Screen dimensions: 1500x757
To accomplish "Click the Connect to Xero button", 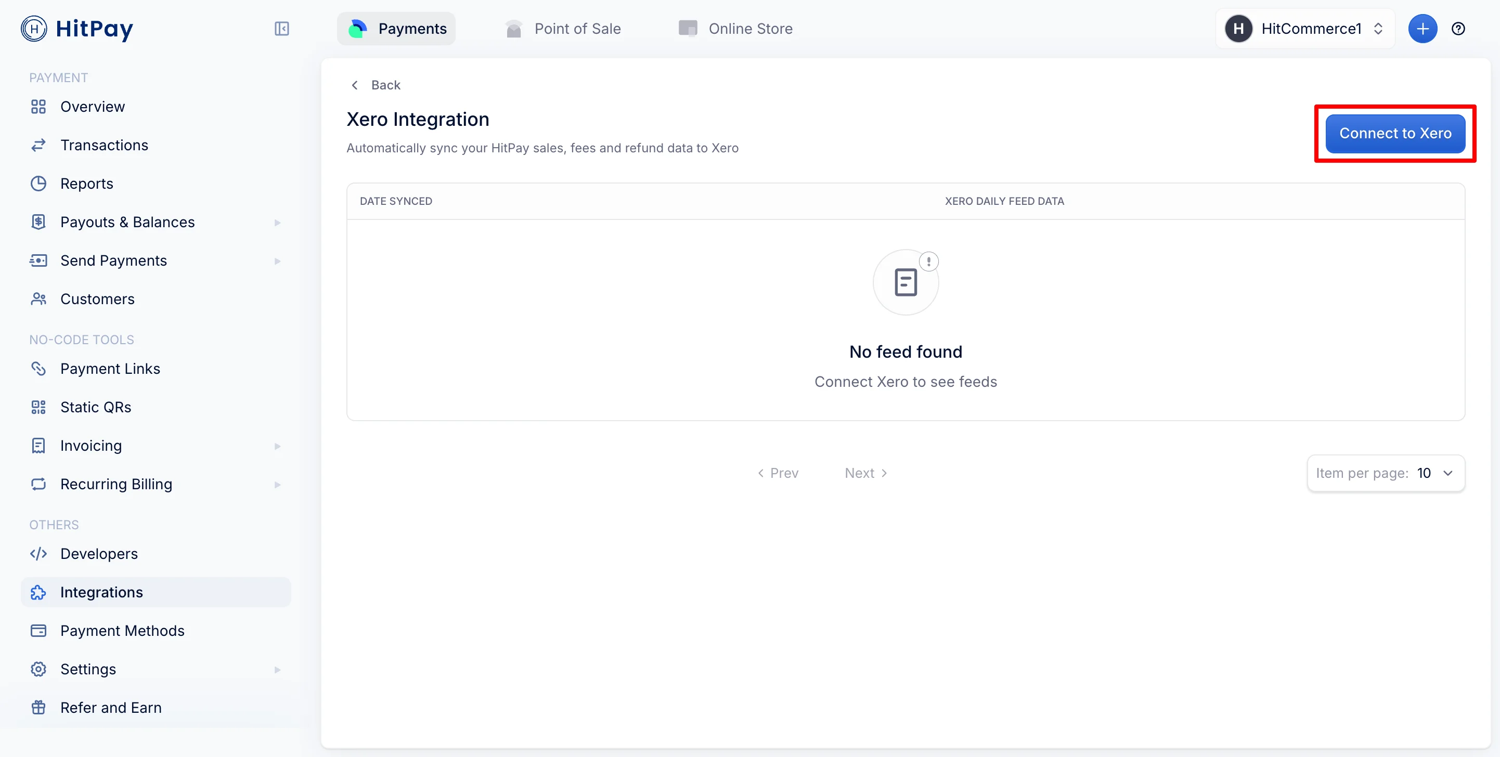I will click(x=1395, y=133).
